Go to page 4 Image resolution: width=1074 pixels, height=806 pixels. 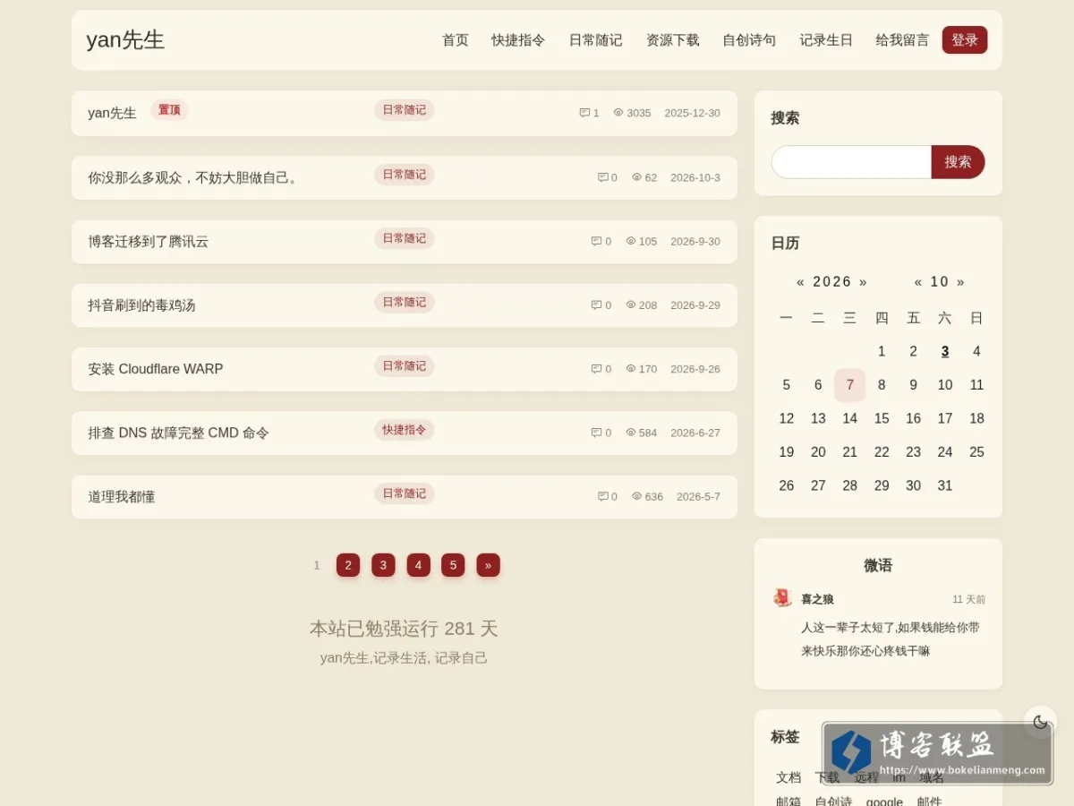click(418, 565)
